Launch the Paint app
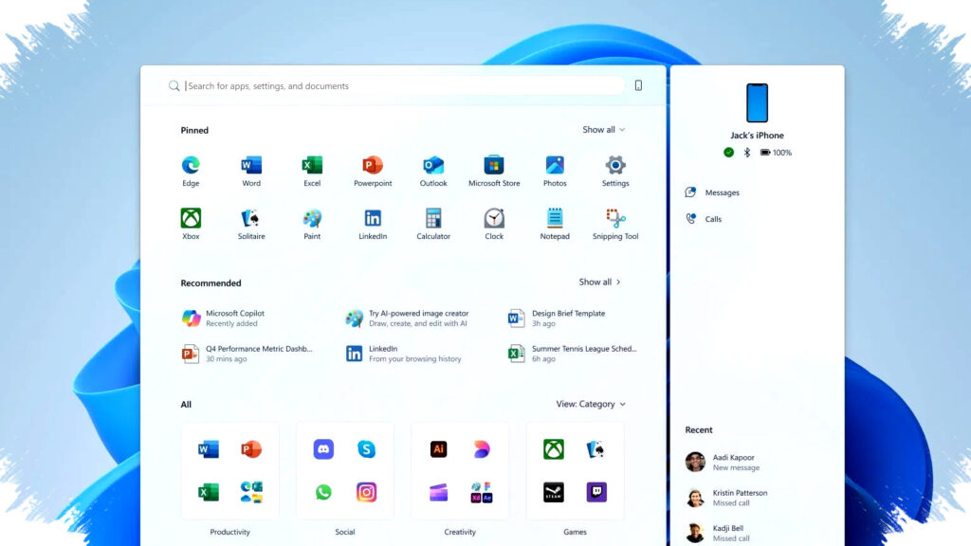 pos(312,224)
